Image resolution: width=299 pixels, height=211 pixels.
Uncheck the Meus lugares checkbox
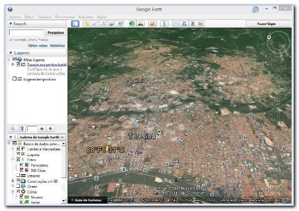15,60
